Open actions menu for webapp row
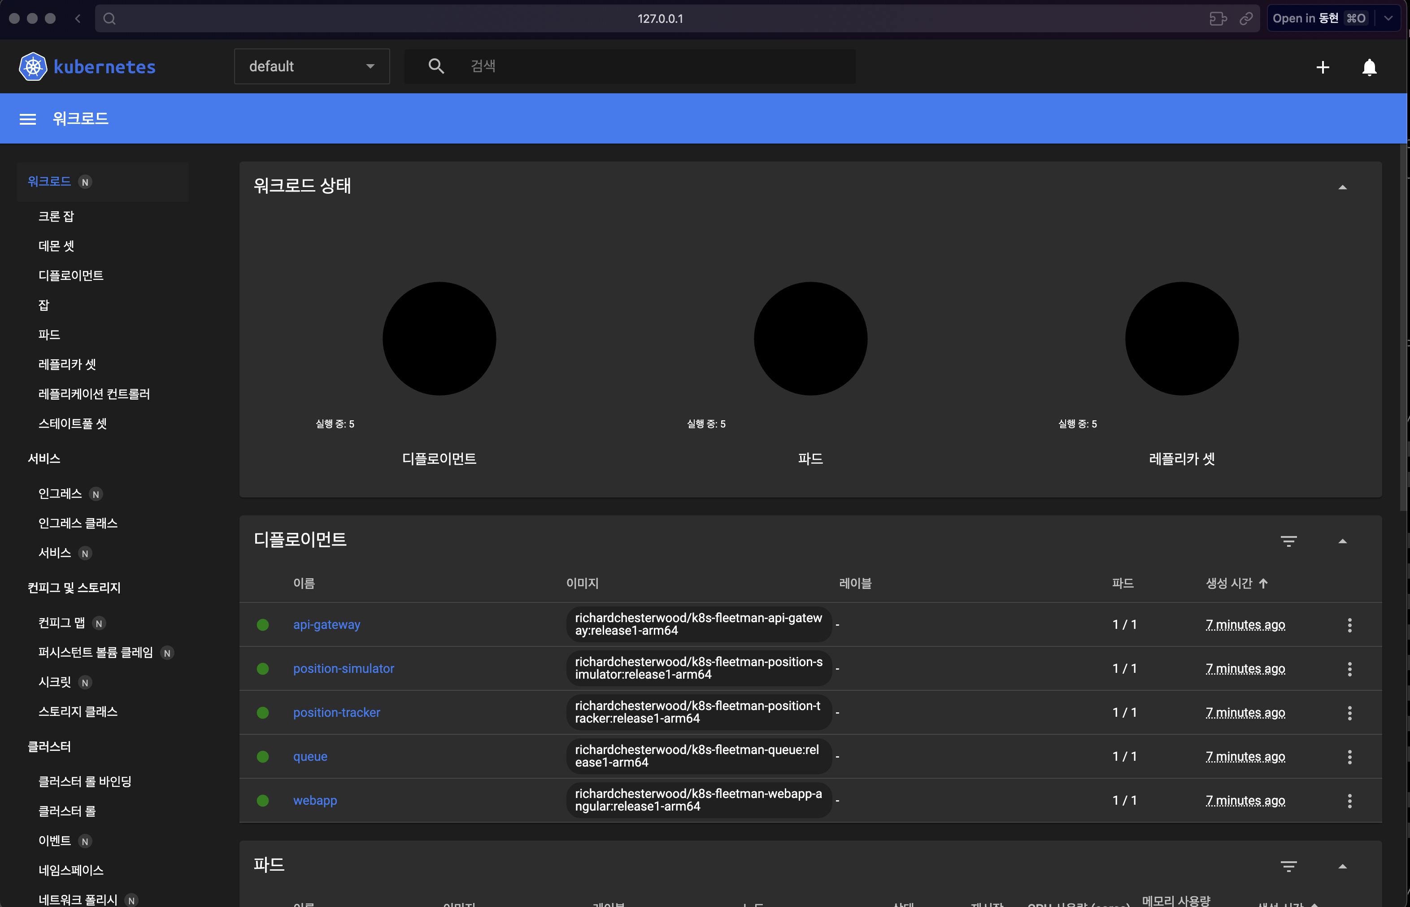1410x907 pixels. coord(1349,800)
